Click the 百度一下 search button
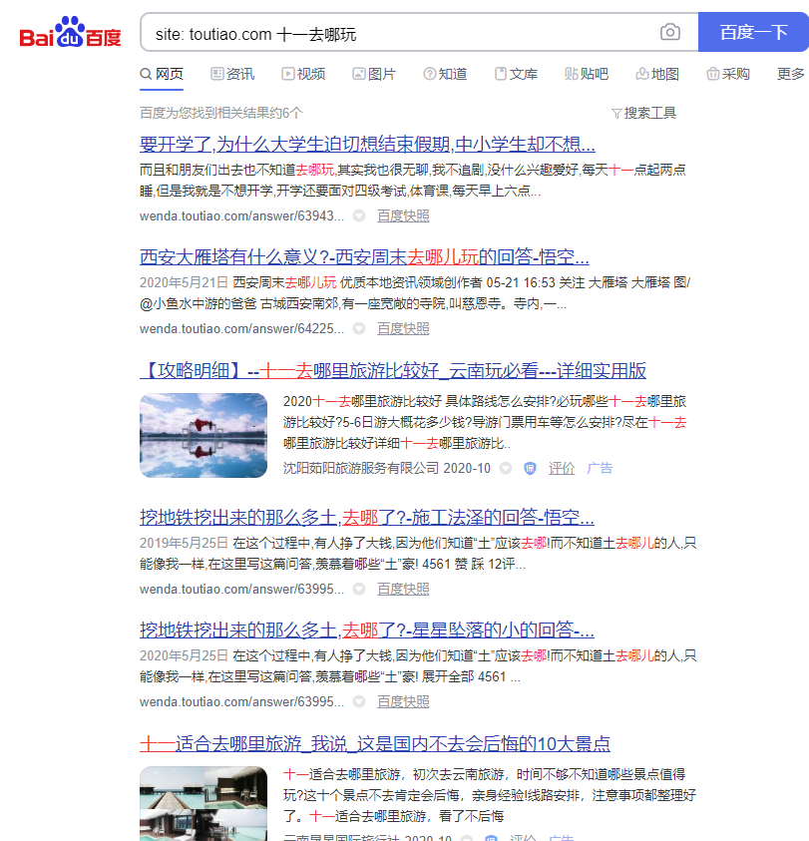The image size is (809, 841). point(753,32)
